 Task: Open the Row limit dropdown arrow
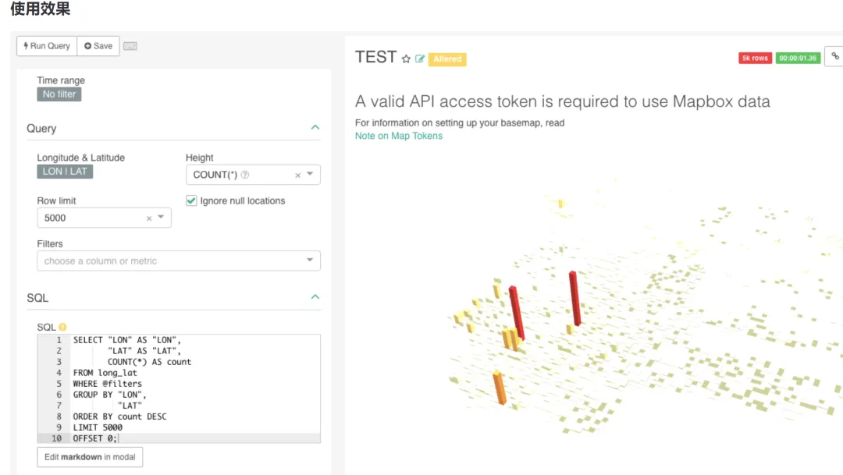[161, 218]
